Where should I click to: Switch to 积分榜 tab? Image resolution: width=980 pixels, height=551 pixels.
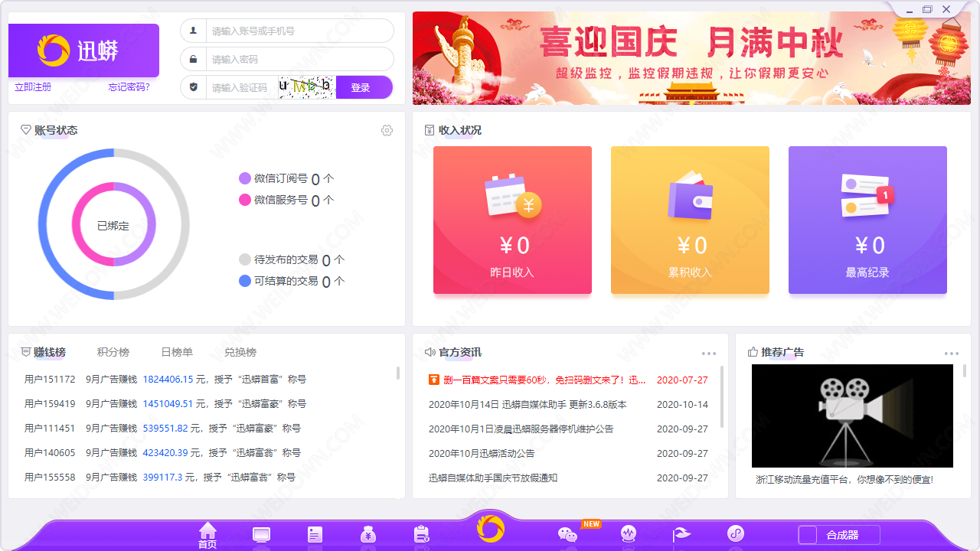click(113, 352)
